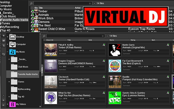Viewport: 174px width, 109px height.
Task: Select the Bastille Pompeii album art thumbnail
Action: [115, 82]
